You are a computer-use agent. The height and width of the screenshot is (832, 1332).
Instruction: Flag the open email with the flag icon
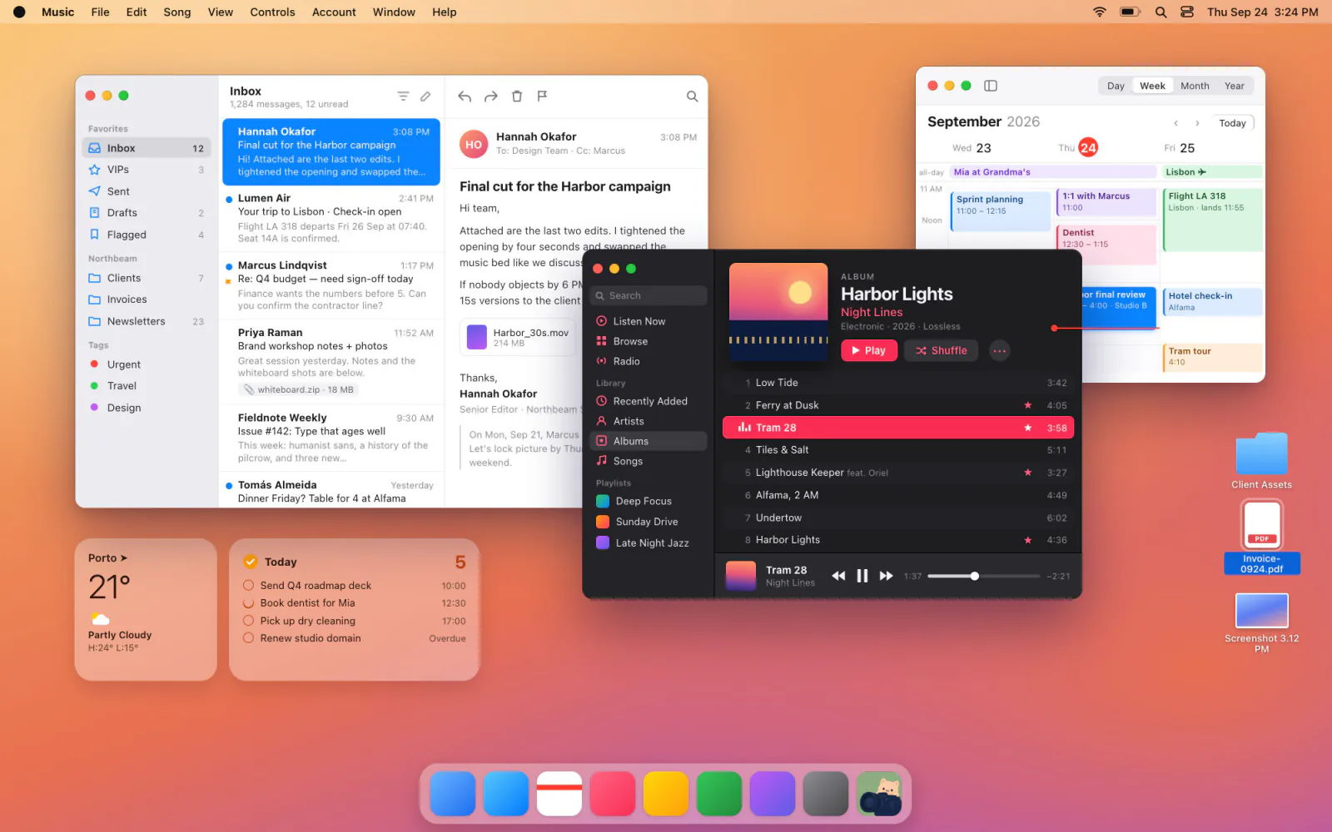click(542, 97)
